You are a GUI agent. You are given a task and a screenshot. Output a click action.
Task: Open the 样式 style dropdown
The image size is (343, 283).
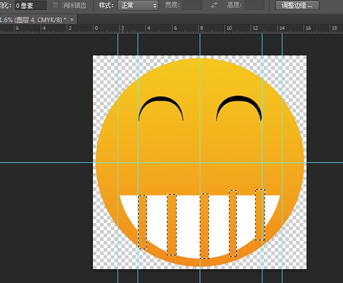pyautogui.click(x=138, y=6)
